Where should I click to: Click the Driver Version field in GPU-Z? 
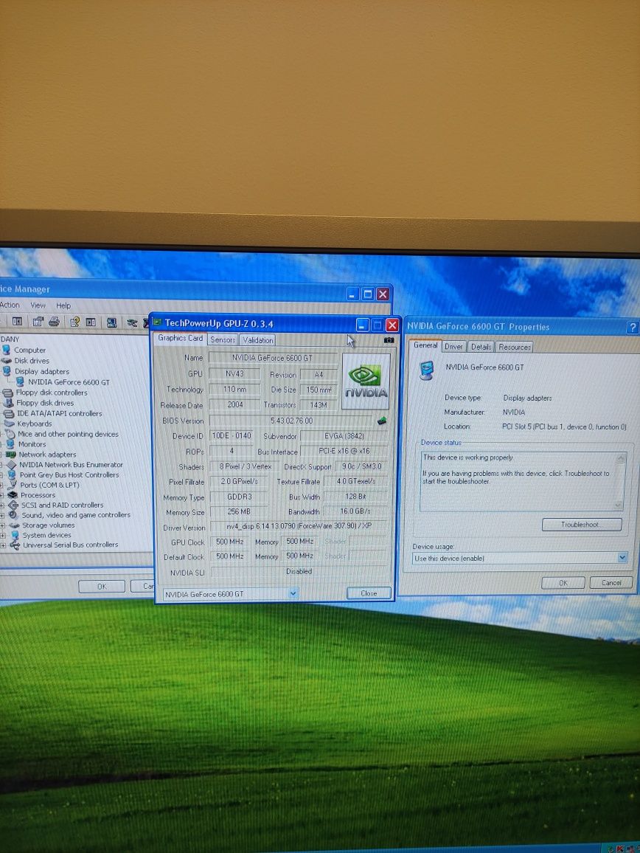pos(299,526)
